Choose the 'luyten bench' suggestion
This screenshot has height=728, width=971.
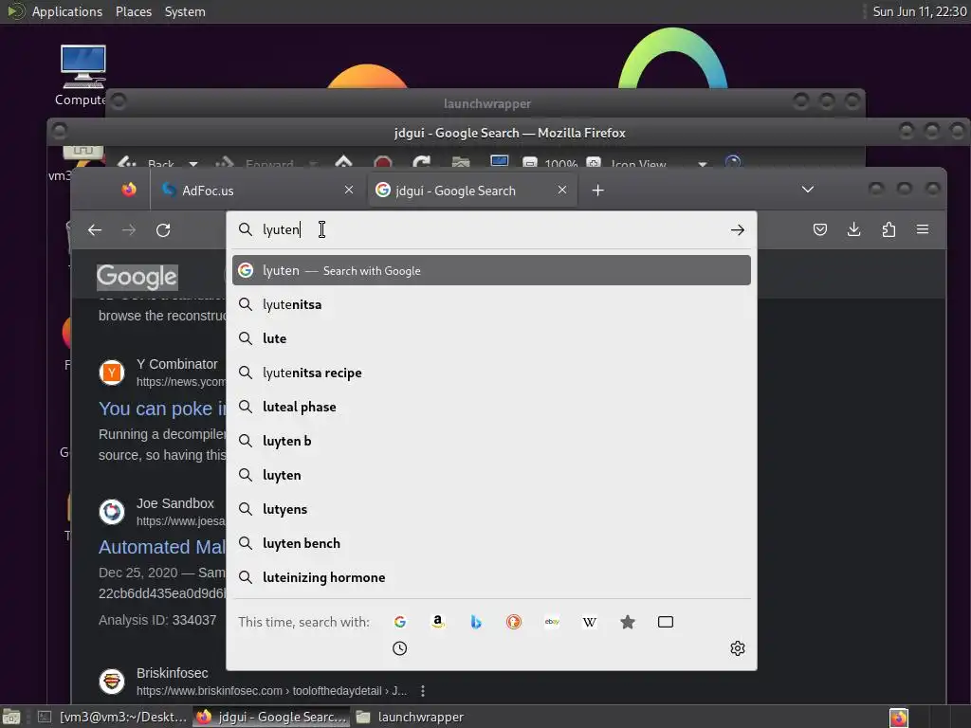[x=491, y=543]
